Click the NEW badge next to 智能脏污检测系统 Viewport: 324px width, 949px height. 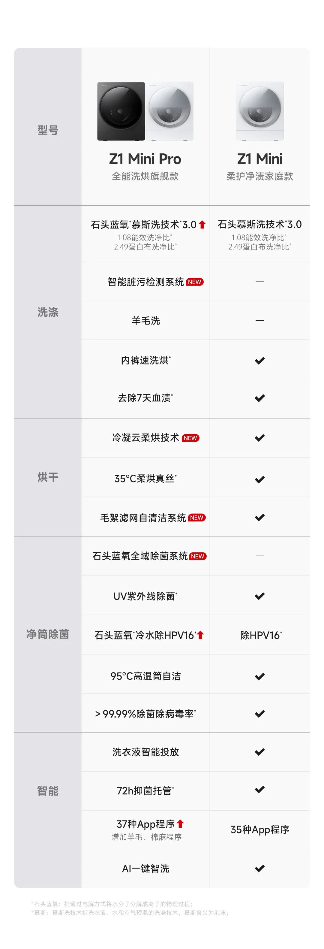195,282
